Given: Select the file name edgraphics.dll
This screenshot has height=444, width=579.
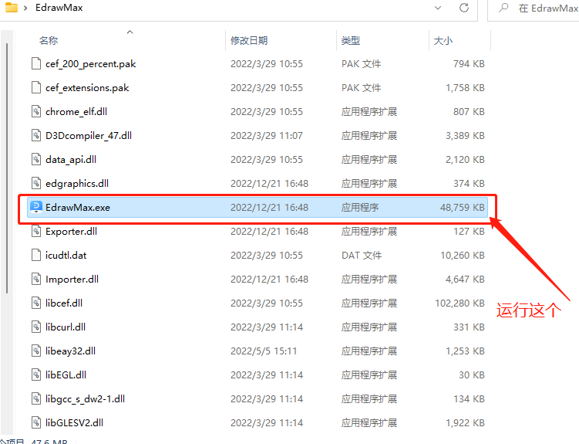Looking at the screenshot, I should 77,184.
